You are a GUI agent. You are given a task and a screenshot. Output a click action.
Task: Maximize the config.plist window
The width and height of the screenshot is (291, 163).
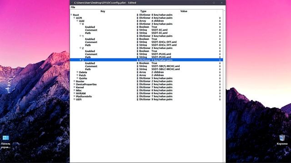214,3
